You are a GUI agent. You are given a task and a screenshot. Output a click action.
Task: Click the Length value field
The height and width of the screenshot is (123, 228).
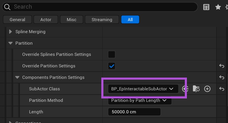click(x=134, y=112)
